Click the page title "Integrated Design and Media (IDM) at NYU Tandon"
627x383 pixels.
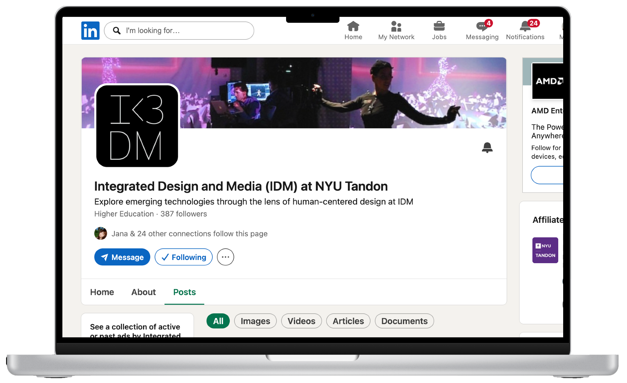point(241,186)
